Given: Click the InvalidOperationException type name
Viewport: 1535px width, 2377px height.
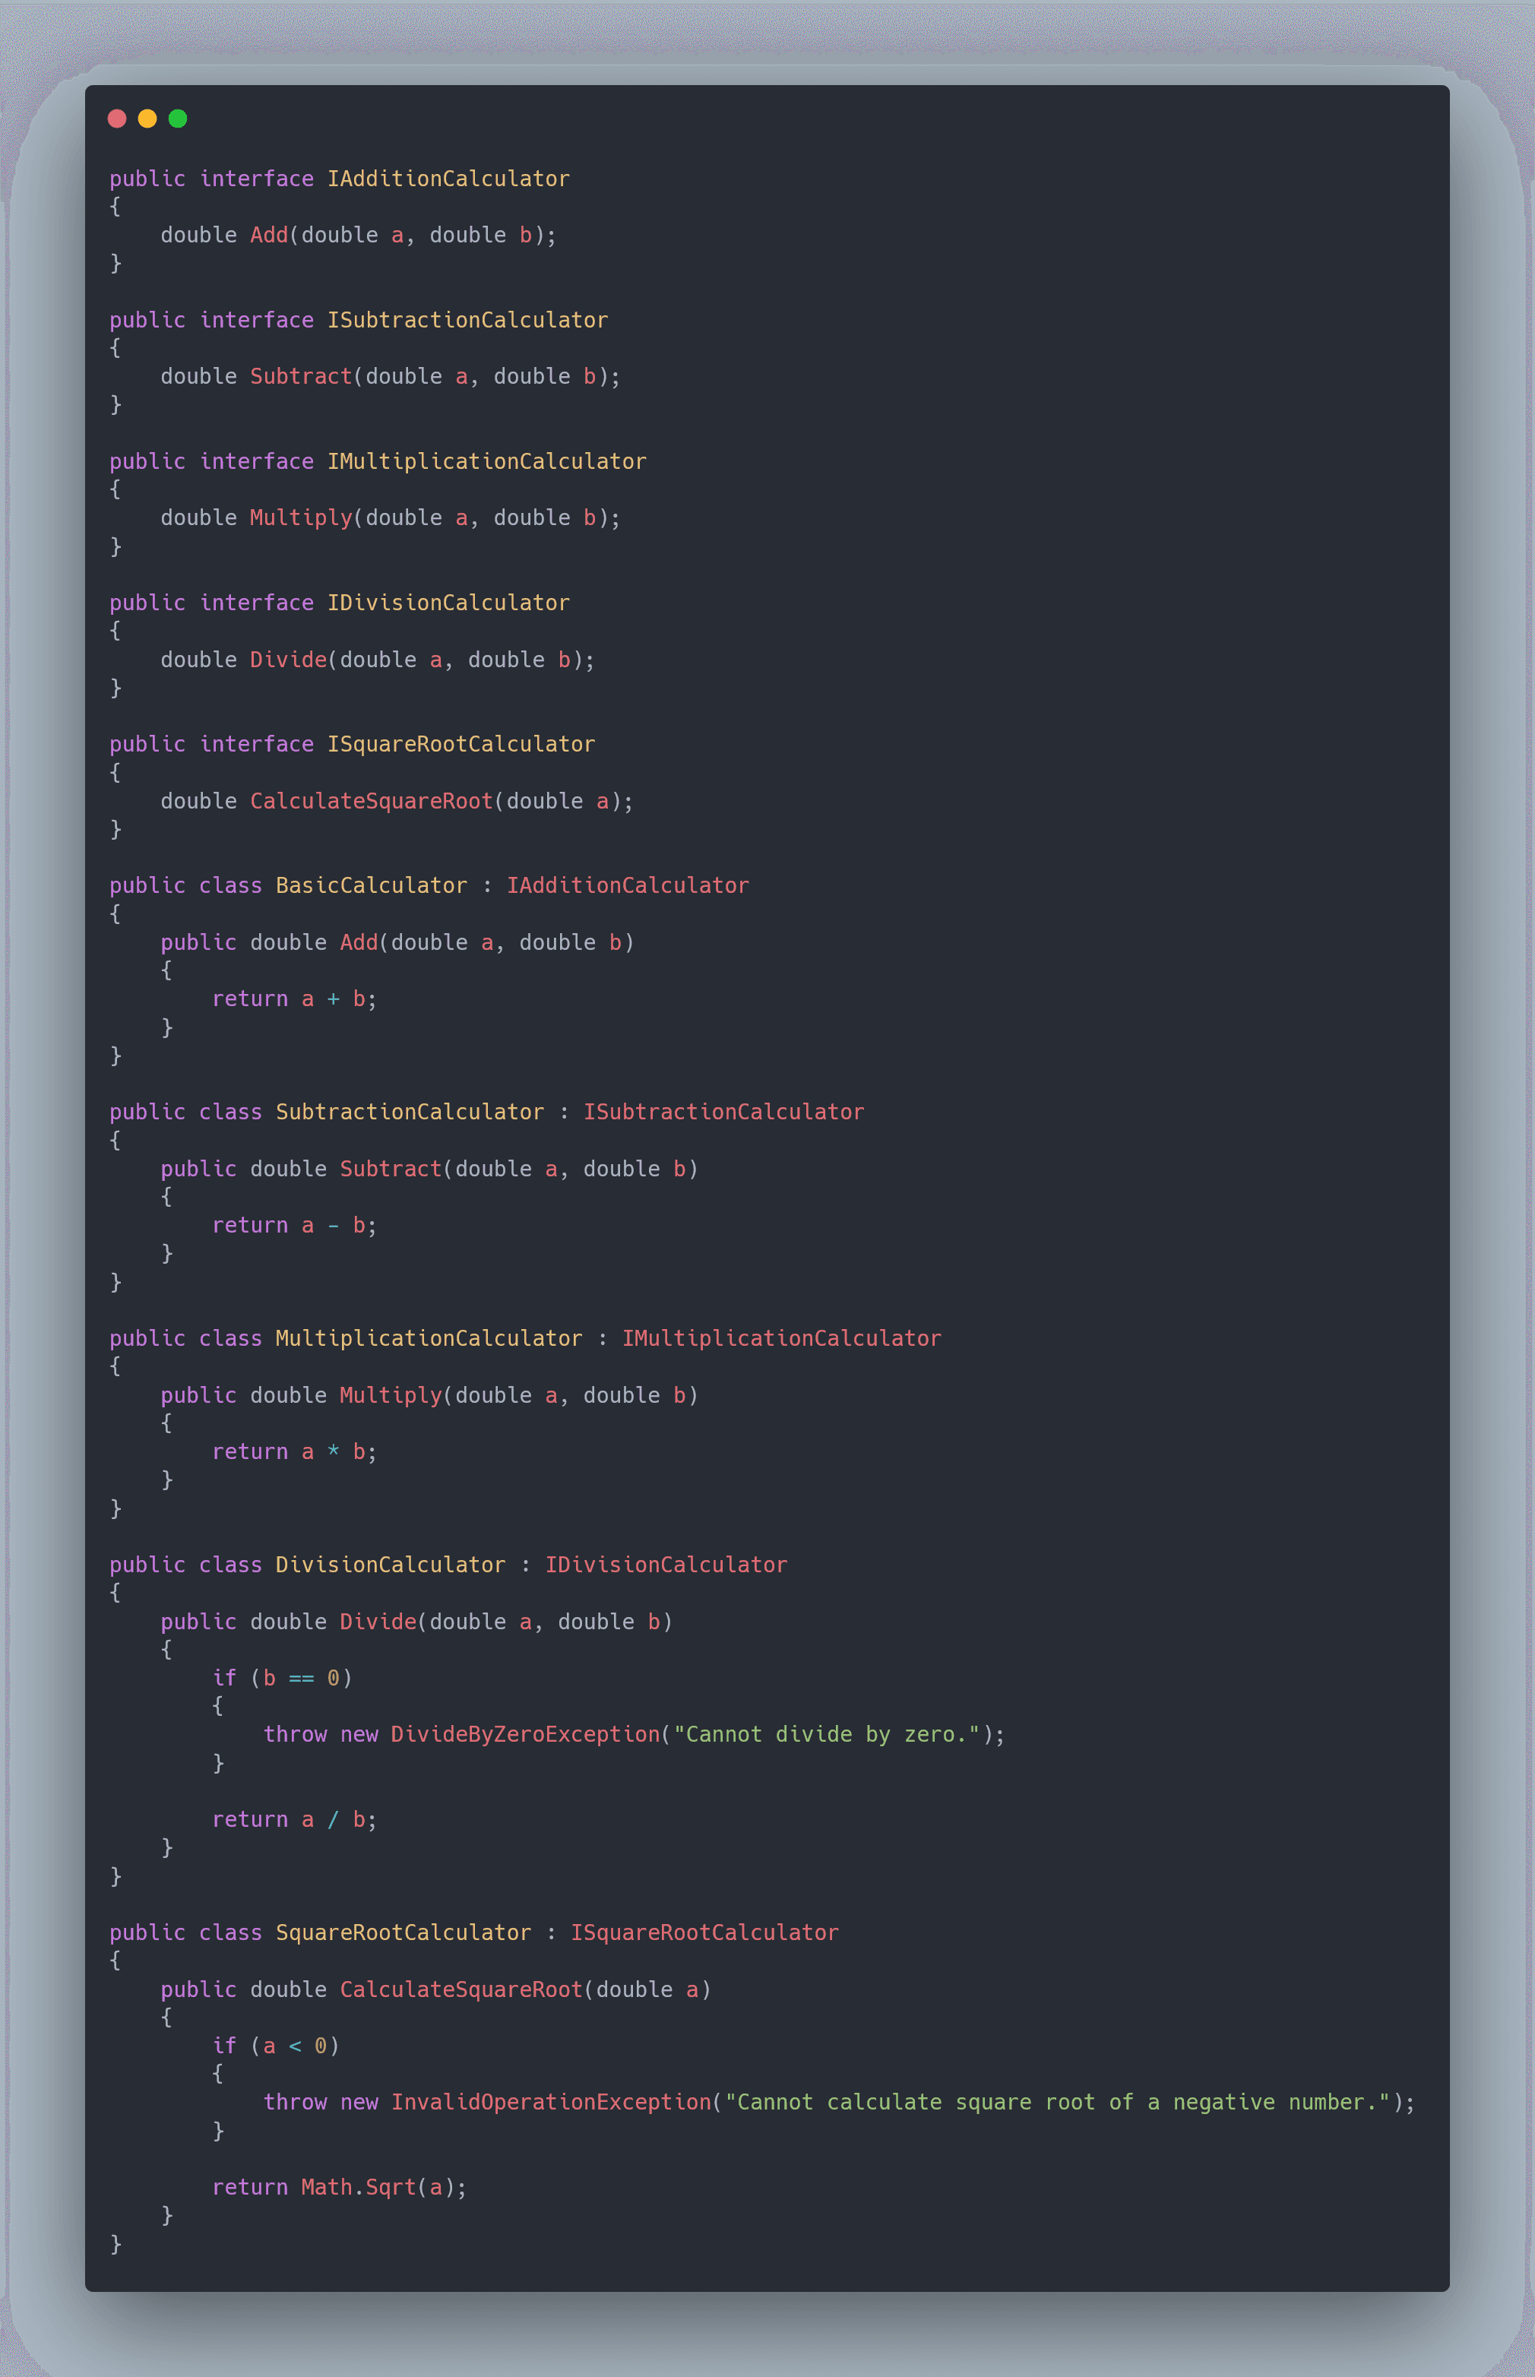Looking at the screenshot, I should click(550, 2102).
